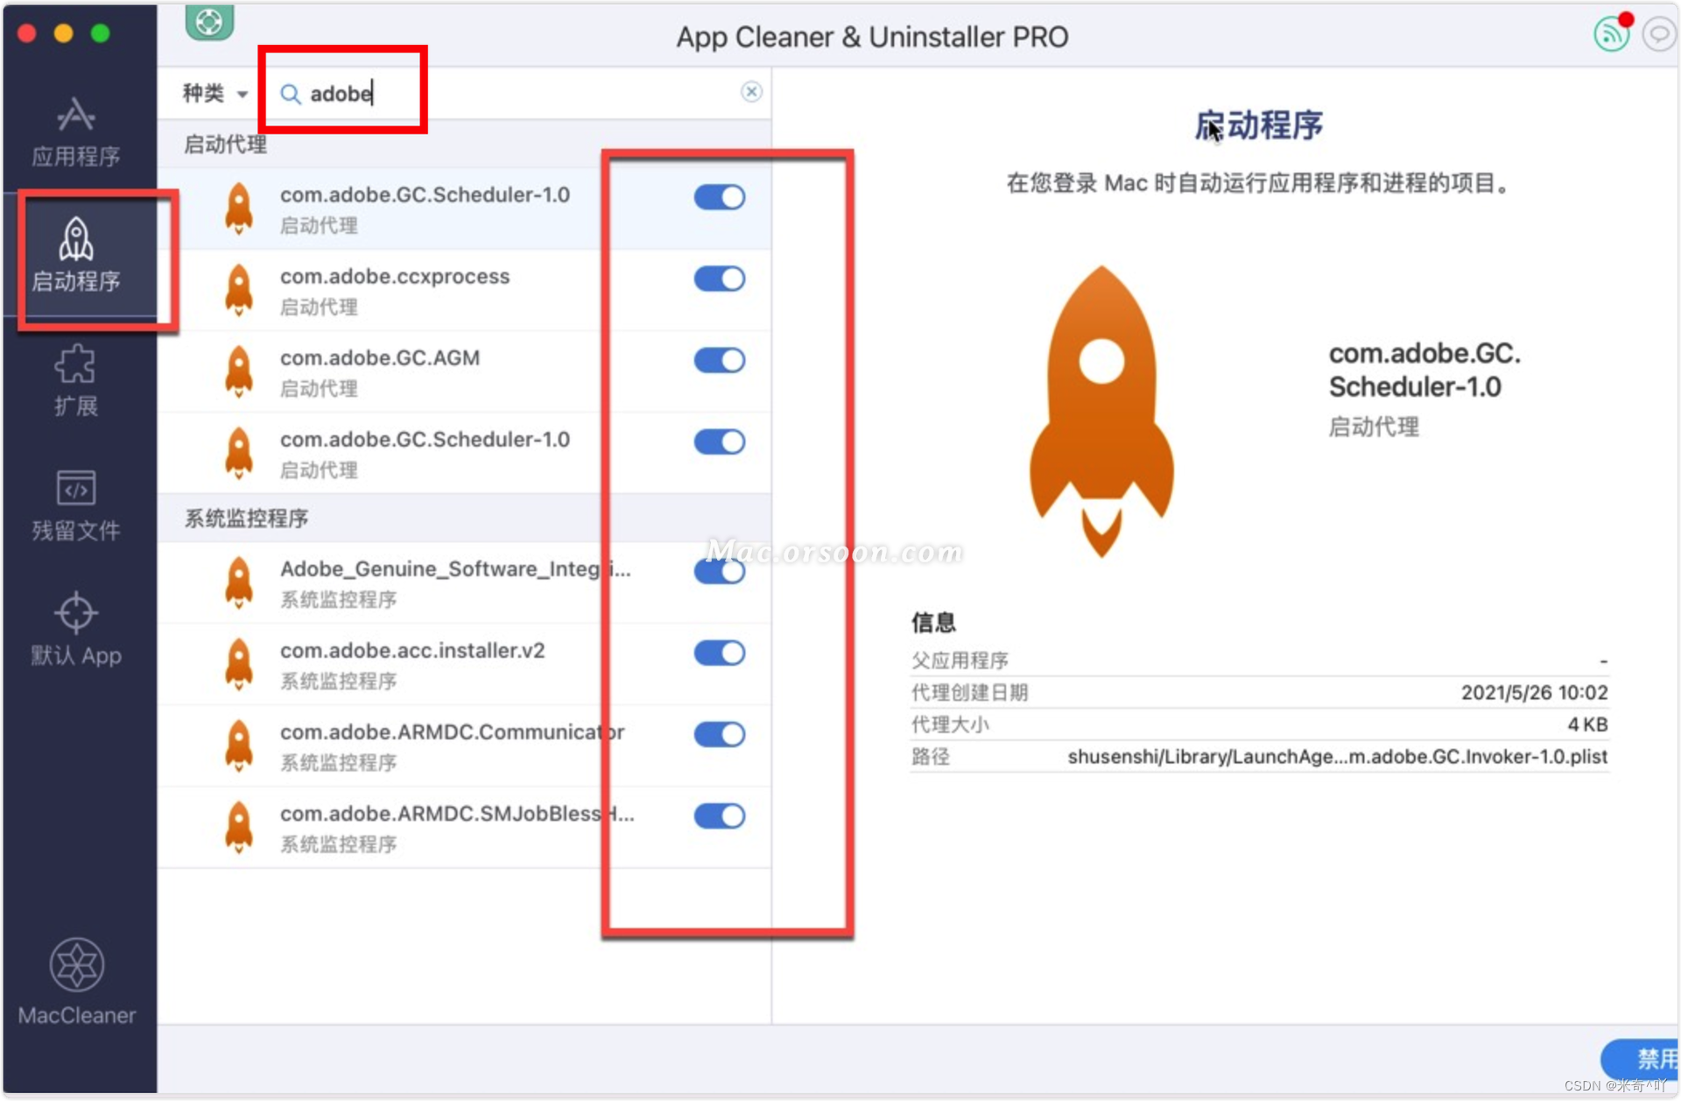Viewport: 1681px width, 1101px height.
Task: Open the chat bubble feedback icon
Action: [x=1658, y=34]
